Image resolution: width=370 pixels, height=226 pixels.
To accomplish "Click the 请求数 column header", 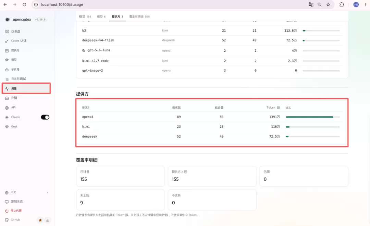I will click(176, 108).
